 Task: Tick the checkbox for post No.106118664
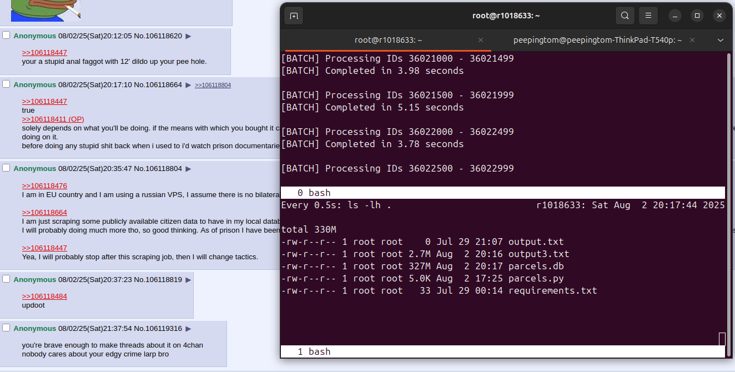(x=7, y=84)
